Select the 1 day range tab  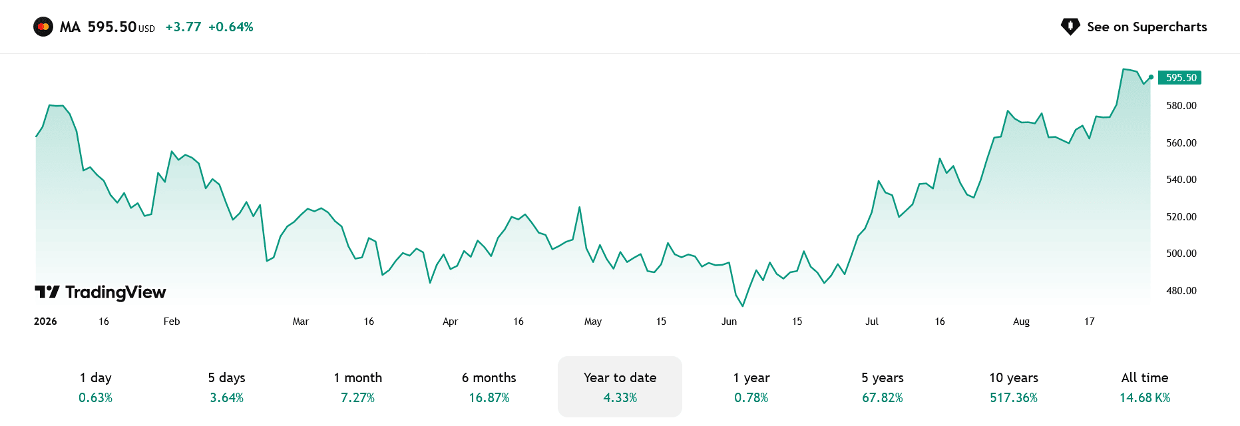[x=96, y=387]
